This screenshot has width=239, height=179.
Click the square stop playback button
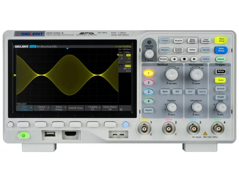(184, 59)
